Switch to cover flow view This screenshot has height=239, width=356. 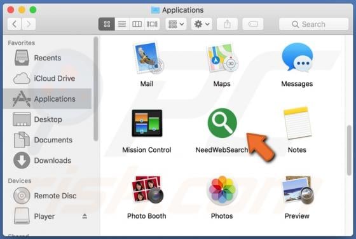tap(152, 24)
